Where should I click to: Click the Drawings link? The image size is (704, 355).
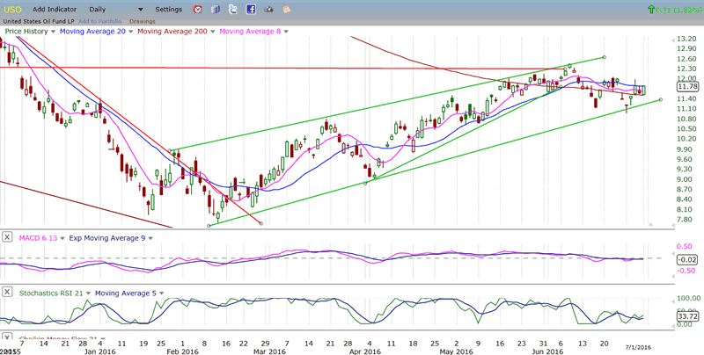pyautogui.click(x=142, y=20)
